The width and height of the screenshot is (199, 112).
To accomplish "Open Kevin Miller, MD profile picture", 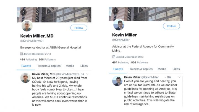I will 27,26.
